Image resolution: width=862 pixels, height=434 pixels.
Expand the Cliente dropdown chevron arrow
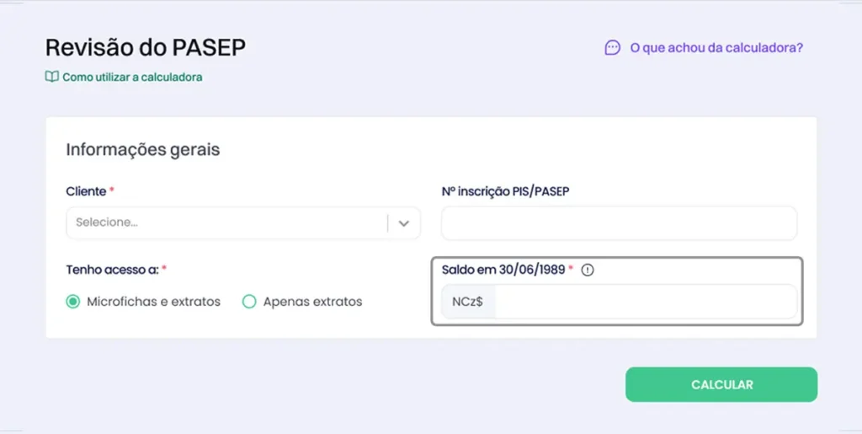(x=404, y=223)
